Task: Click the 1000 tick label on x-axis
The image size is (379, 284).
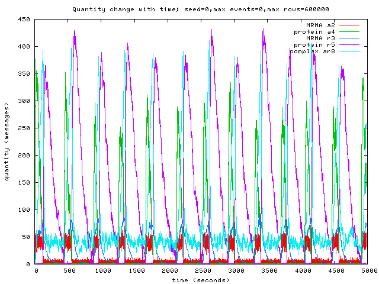Action: [x=102, y=270]
